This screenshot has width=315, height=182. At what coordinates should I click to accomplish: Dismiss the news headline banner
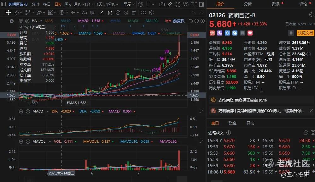[x=311, y=111]
